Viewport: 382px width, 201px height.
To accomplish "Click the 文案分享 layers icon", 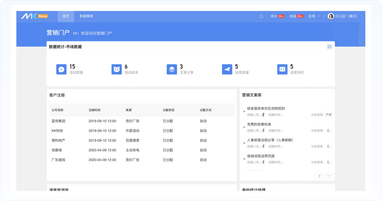I will (x=172, y=69).
